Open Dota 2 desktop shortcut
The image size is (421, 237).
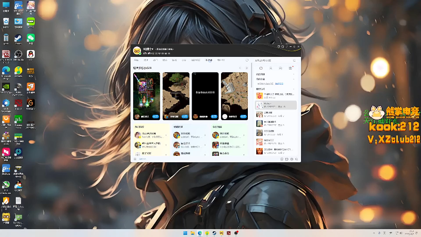[18, 104]
